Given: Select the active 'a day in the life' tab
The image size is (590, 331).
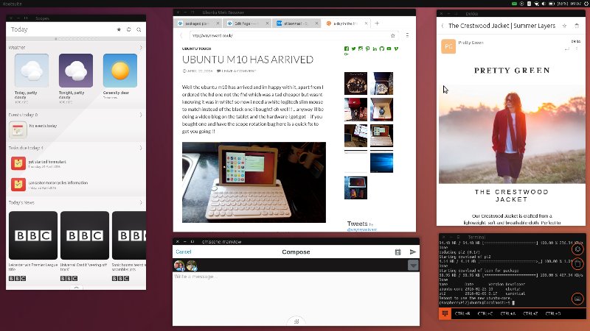Looking at the screenshot, I should click(345, 24).
